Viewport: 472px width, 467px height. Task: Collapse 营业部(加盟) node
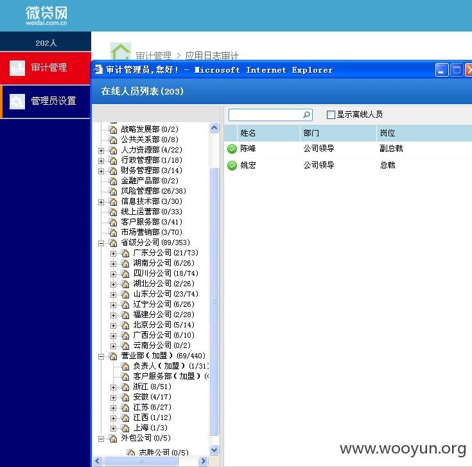[101, 356]
